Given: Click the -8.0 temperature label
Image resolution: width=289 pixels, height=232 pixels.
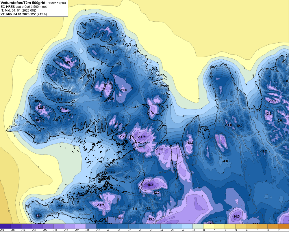Looking at the screenshot, I should [x=118, y=41].
